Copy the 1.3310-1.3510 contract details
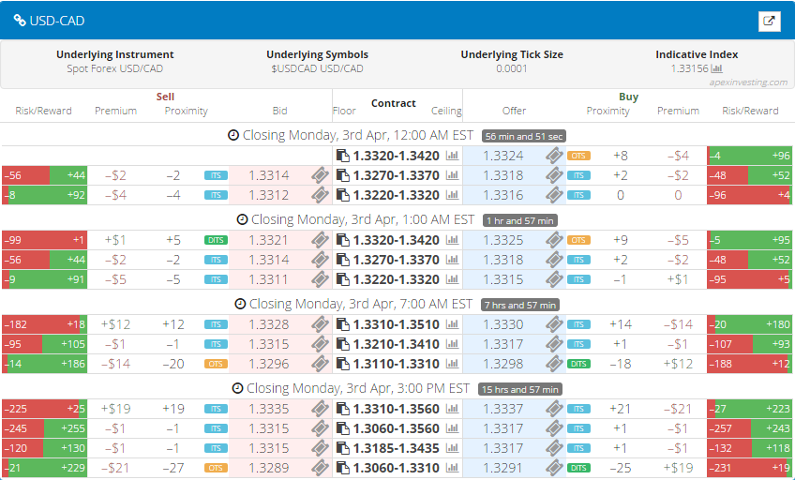 [x=343, y=324]
